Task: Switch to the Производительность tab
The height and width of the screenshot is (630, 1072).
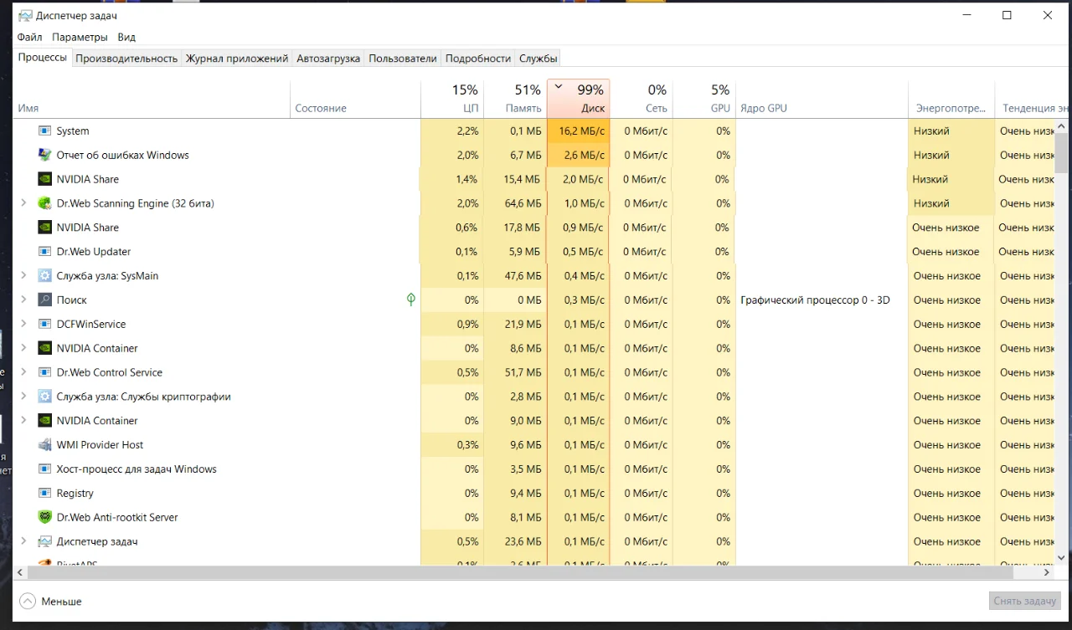Action: 126,59
